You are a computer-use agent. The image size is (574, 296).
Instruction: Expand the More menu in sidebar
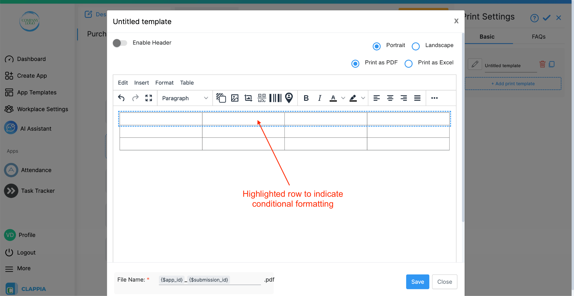pyautogui.click(x=18, y=268)
